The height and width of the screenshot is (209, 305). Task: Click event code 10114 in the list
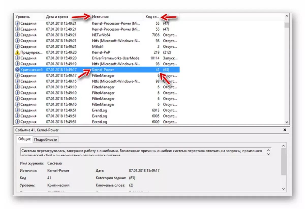coord(155,58)
